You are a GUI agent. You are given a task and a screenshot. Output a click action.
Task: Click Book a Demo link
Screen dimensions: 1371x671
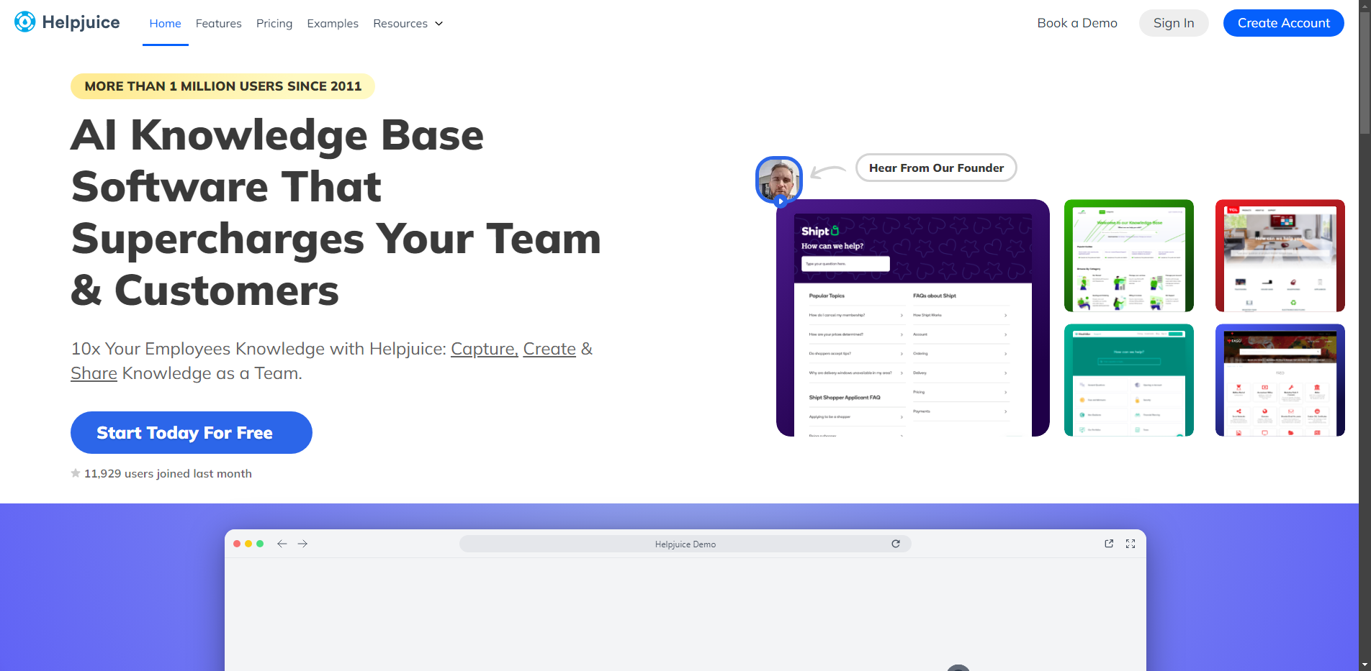point(1077,23)
